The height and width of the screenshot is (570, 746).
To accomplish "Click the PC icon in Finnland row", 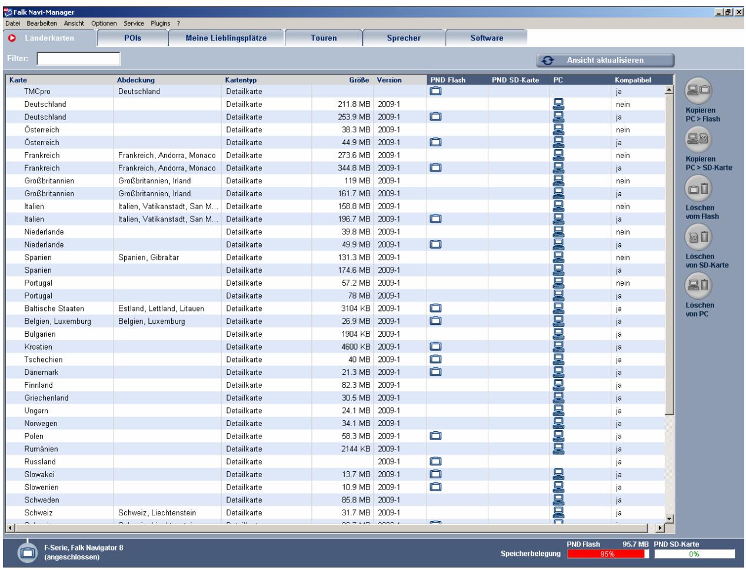I will [558, 385].
